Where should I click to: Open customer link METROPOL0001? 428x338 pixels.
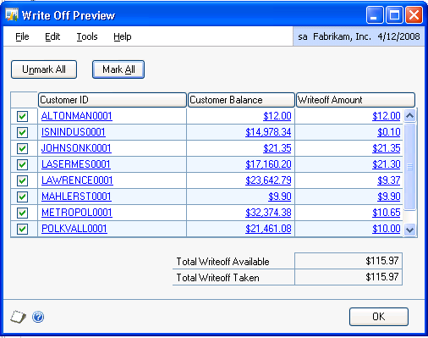click(x=77, y=213)
